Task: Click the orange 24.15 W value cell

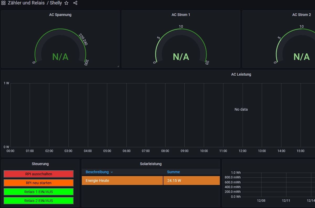Action: [191, 181]
